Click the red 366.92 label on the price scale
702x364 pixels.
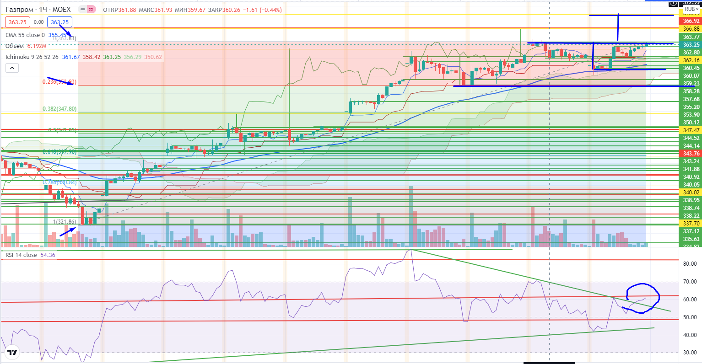(x=691, y=21)
